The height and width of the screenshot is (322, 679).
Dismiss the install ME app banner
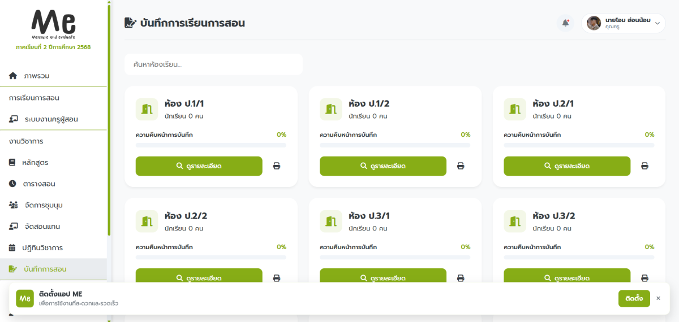[x=658, y=298]
